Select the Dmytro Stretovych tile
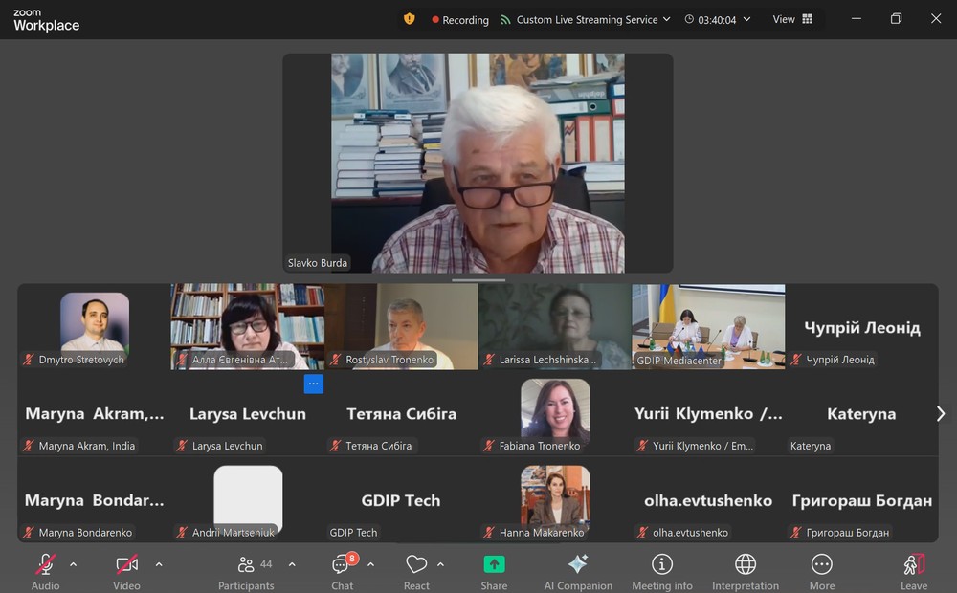This screenshot has width=957, height=593. pos(94,326)
